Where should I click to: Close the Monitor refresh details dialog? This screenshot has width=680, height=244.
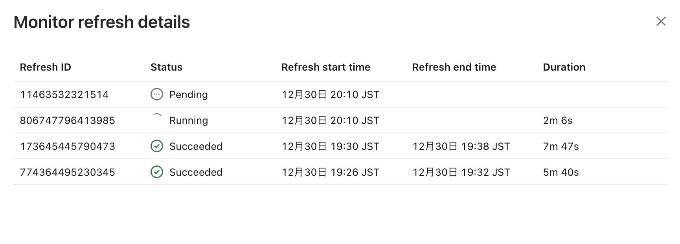click(x=661, y=21)
